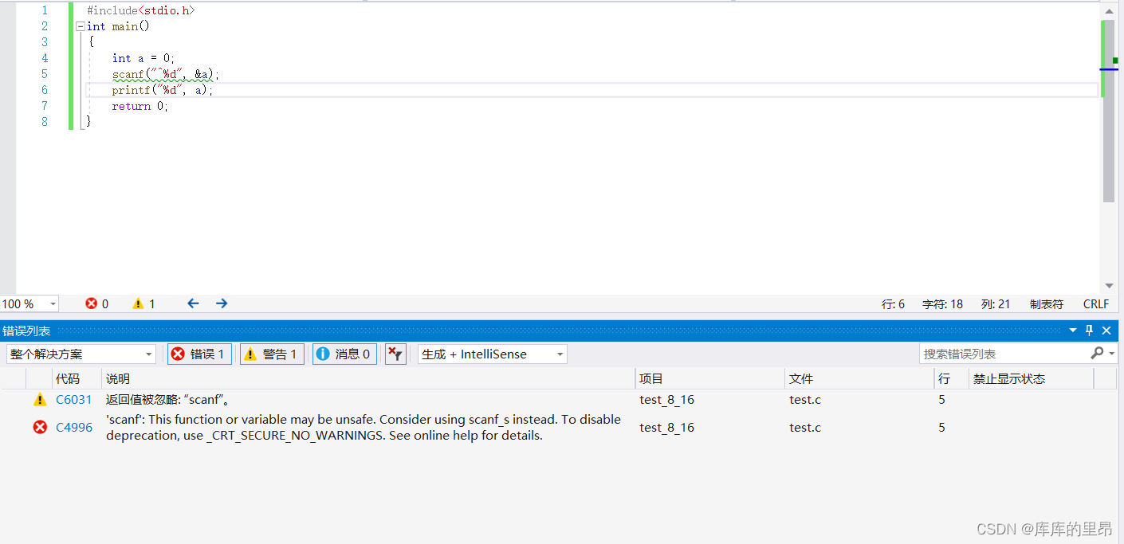Screen dimensions: 1124x544
Task: Click the 错误列表 panel title
Action: pyautogui.click(x=25, y=330)
